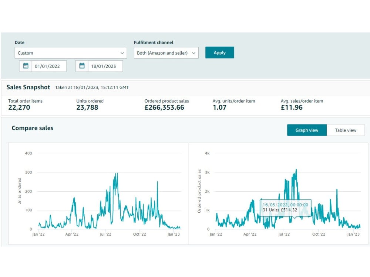The image size is (370, 277).
Task: Click the Fulfilment channel label
Action: coord(154,42)
